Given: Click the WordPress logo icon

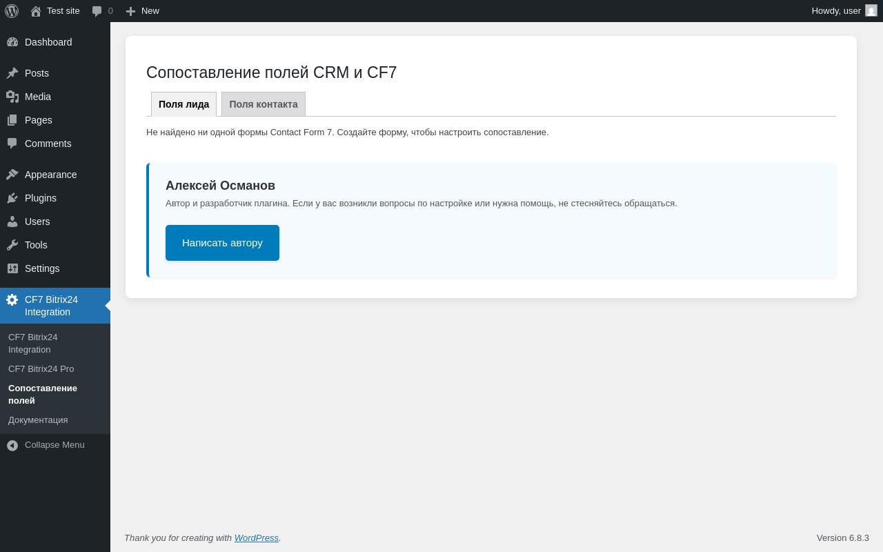Looking at the screenshot, I should (x=12, y=11).
